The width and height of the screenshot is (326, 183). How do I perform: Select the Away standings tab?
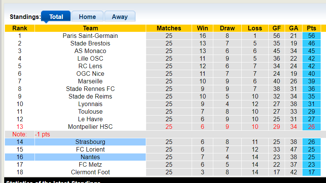120,17
